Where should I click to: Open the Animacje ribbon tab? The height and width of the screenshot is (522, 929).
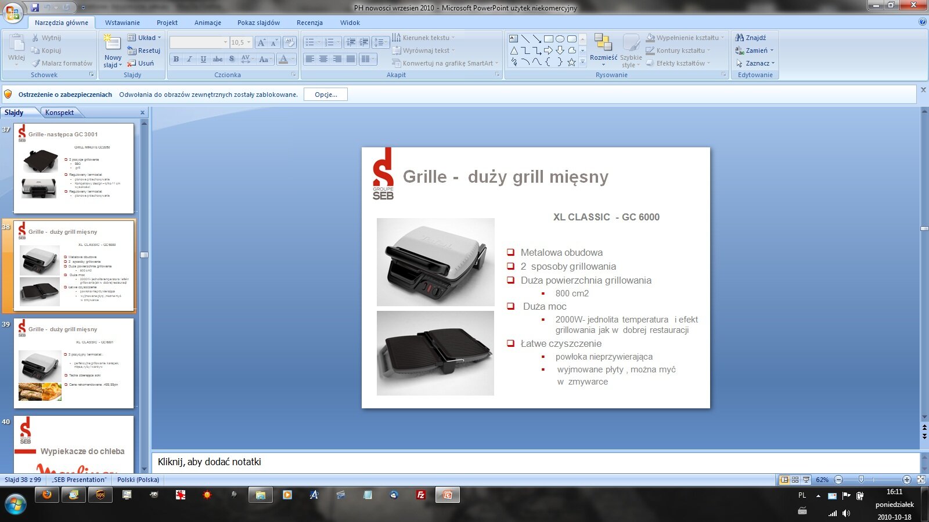[207, 23]
